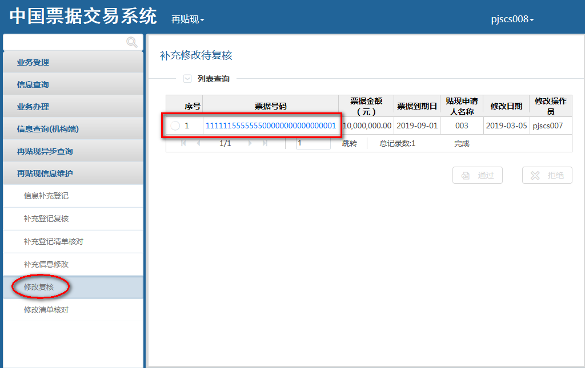Click the 中国票据交易系统 title
585x368 pixels.
click(x=83, y=17)
